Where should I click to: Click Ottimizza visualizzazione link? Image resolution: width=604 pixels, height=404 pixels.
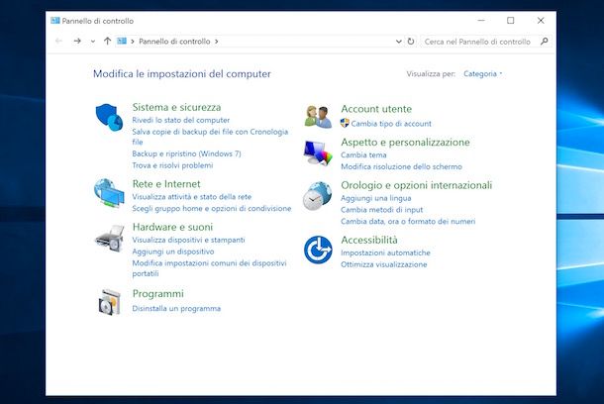(x=383, y=264)
